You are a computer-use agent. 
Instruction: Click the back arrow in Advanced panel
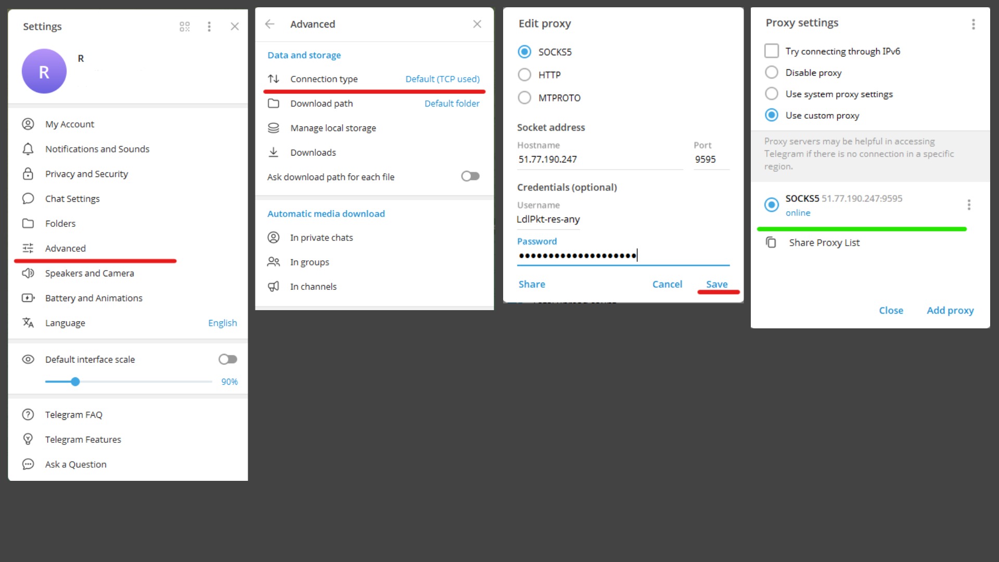pyautogui.click(x=270, y=24)
